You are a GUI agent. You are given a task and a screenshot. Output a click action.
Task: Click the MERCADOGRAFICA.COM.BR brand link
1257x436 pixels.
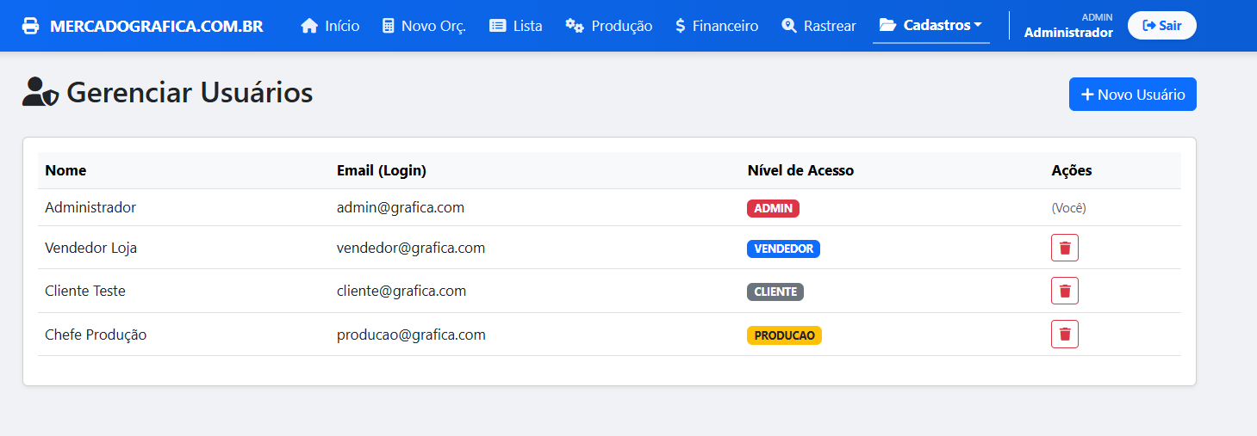pos(156,26)
